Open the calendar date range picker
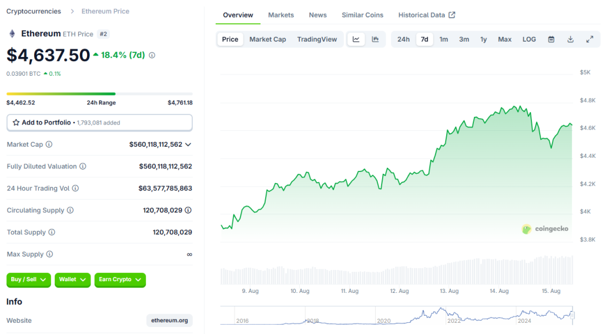602x334 pixels. 551,39
